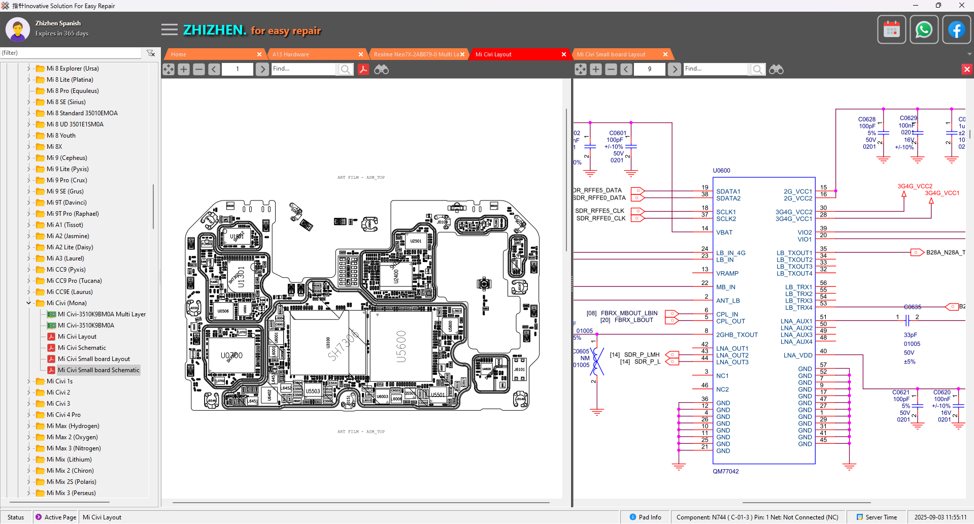The height and width of the screenshot is (524, 974).
Task: Select the Mi Mix 2S (Polaris) folder
Action: click(71, 482)
